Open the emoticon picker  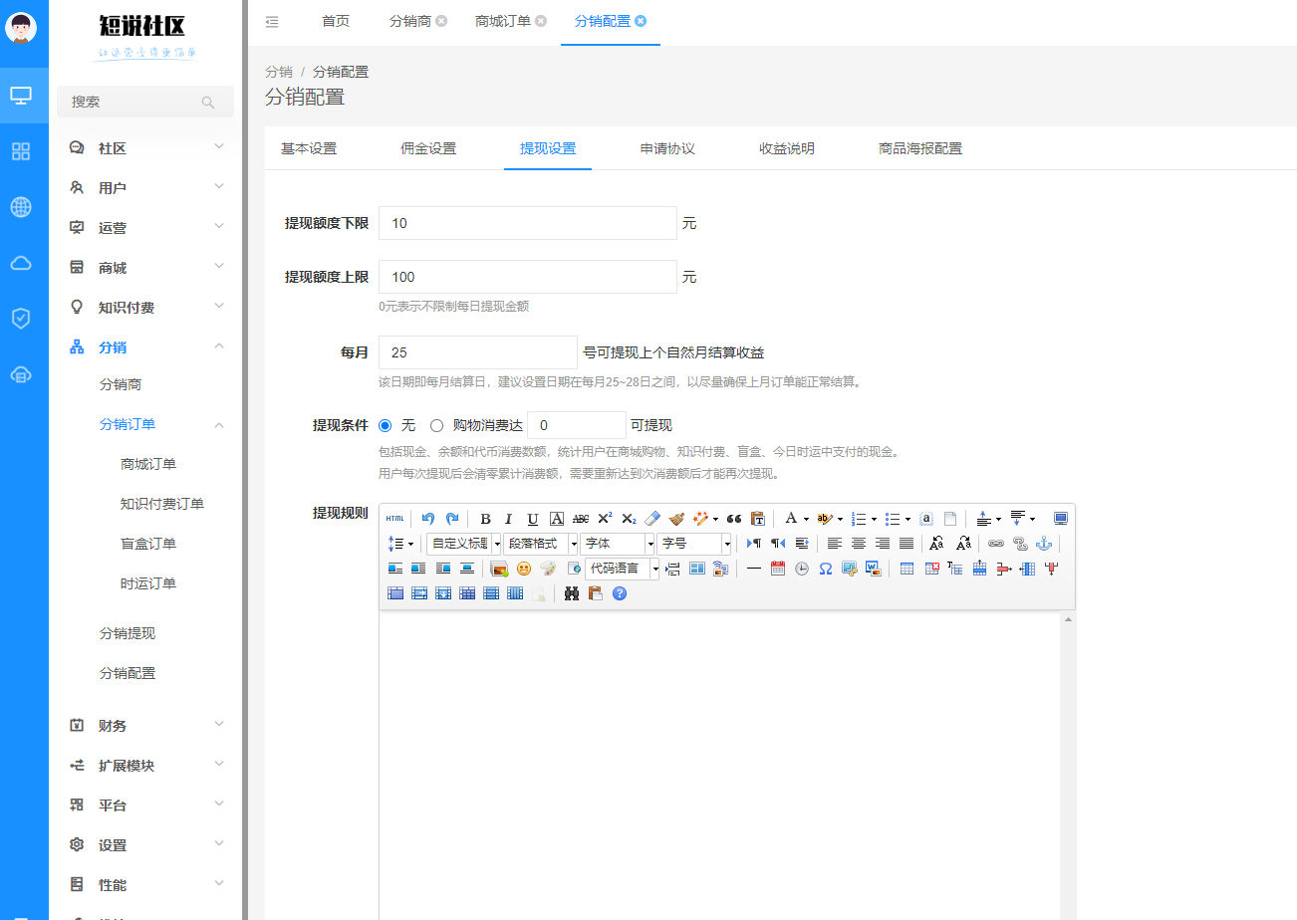coord(524,569)
